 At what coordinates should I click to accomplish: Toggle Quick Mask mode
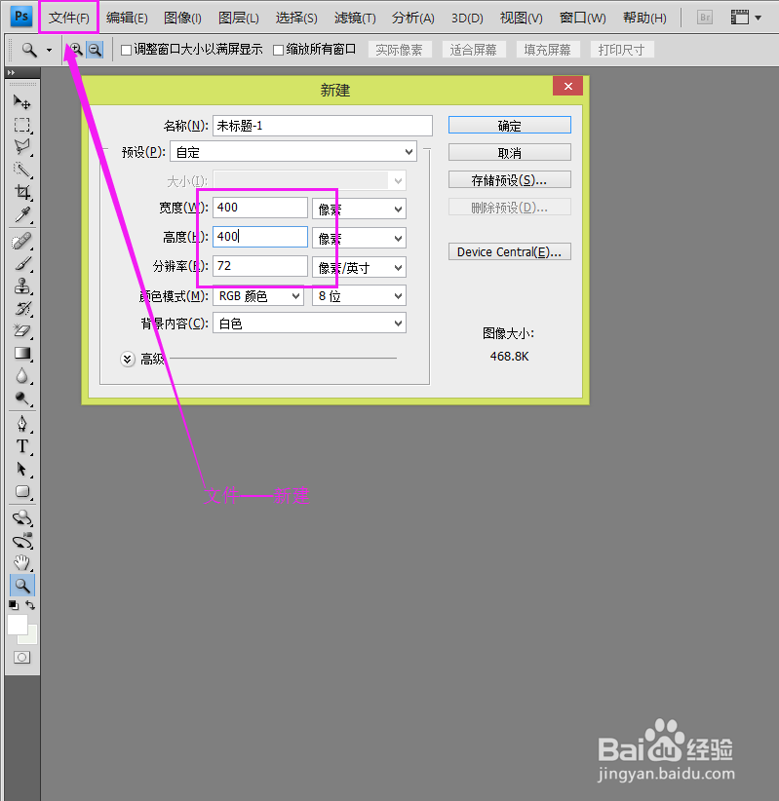pos(22,657)
